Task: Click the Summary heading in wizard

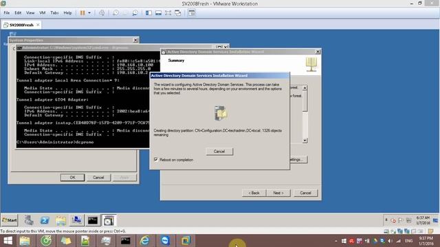Action: pyautogui.click(x=176, y=60)
